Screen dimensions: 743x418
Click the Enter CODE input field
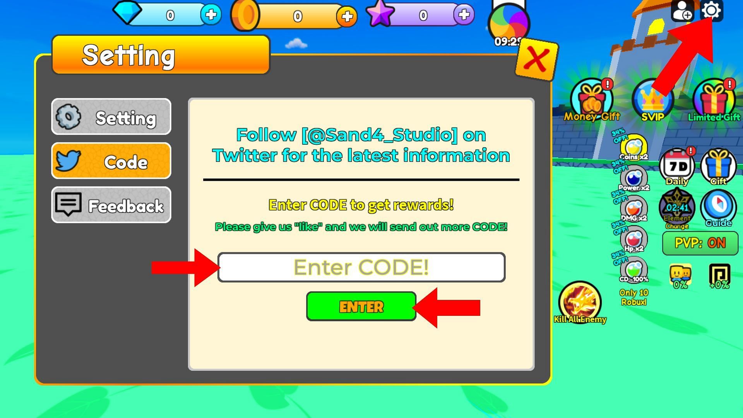[x=360, y=266]
